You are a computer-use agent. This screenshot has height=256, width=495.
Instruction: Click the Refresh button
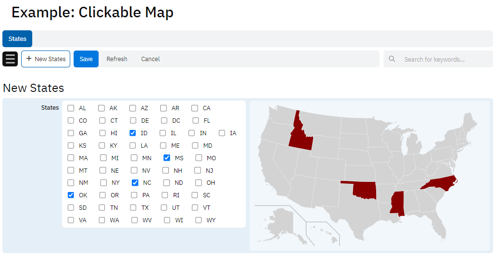tap(117, 59)
